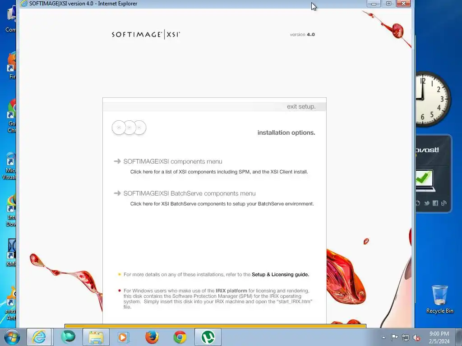Open SOFTIMAGE|XSI BatchServe components menu
462x346 pixels.
[x=189, y=193]
